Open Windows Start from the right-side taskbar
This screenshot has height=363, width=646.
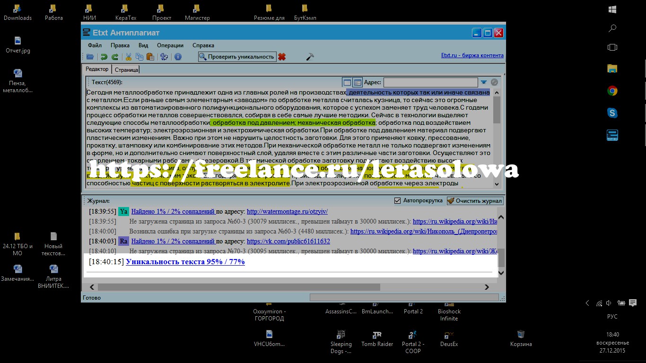click(612, 9)
